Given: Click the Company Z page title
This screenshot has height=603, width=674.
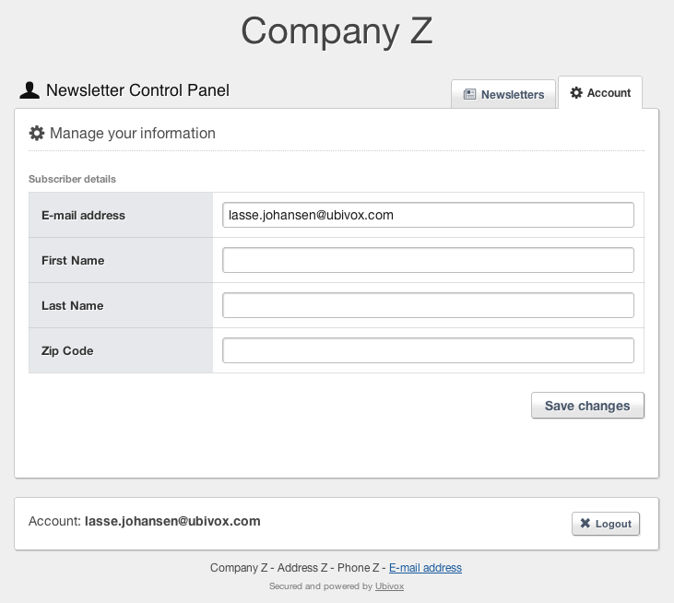Looking at the screenshot, I should (x=337, y=31).
